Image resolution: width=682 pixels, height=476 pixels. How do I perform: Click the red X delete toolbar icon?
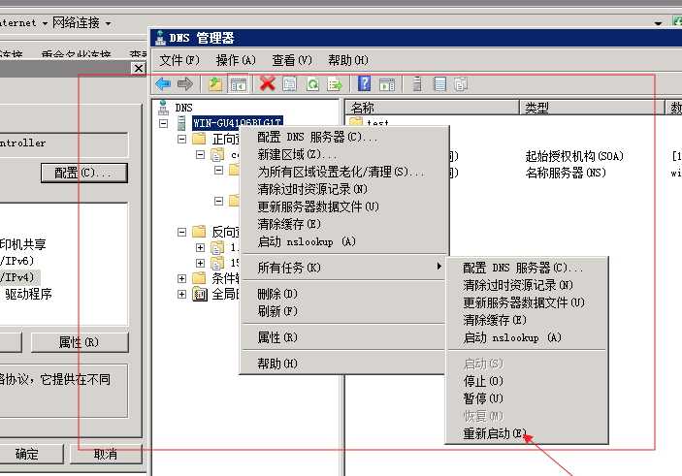click(x=267, y=83)
